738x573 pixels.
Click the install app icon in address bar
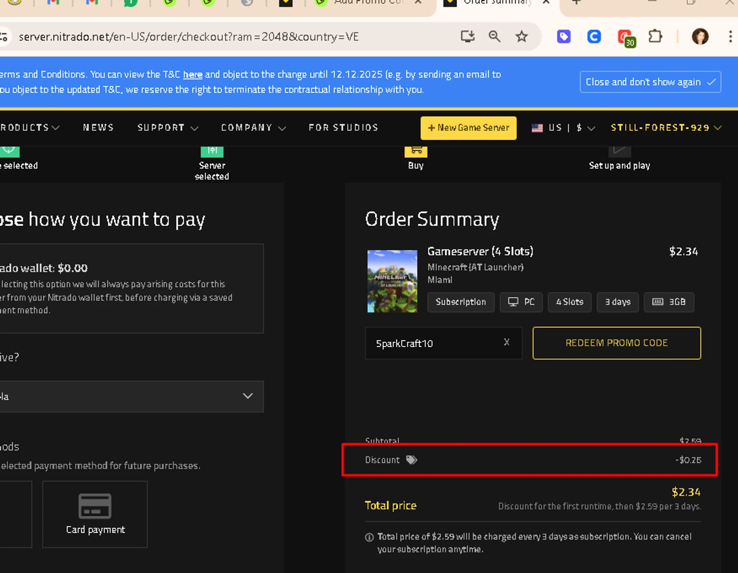[467, 36]
